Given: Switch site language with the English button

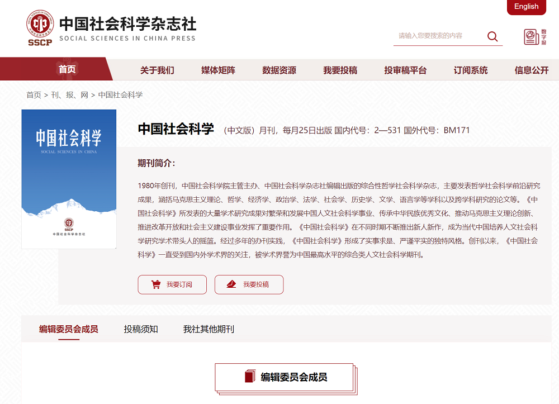Looking at the screenshot, I should [526, 7].
